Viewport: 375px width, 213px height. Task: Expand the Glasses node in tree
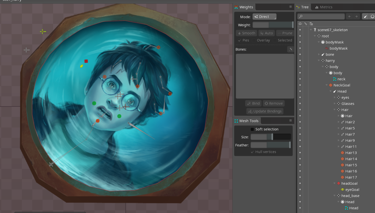[x=335, y=104]
